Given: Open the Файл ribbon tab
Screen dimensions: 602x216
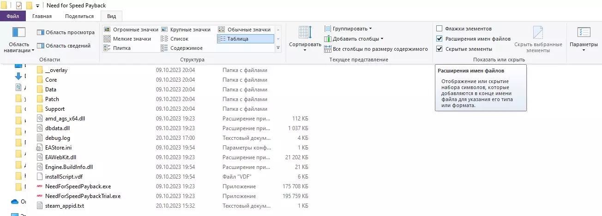Looking at the screenshot, I should tap(12, 16).
